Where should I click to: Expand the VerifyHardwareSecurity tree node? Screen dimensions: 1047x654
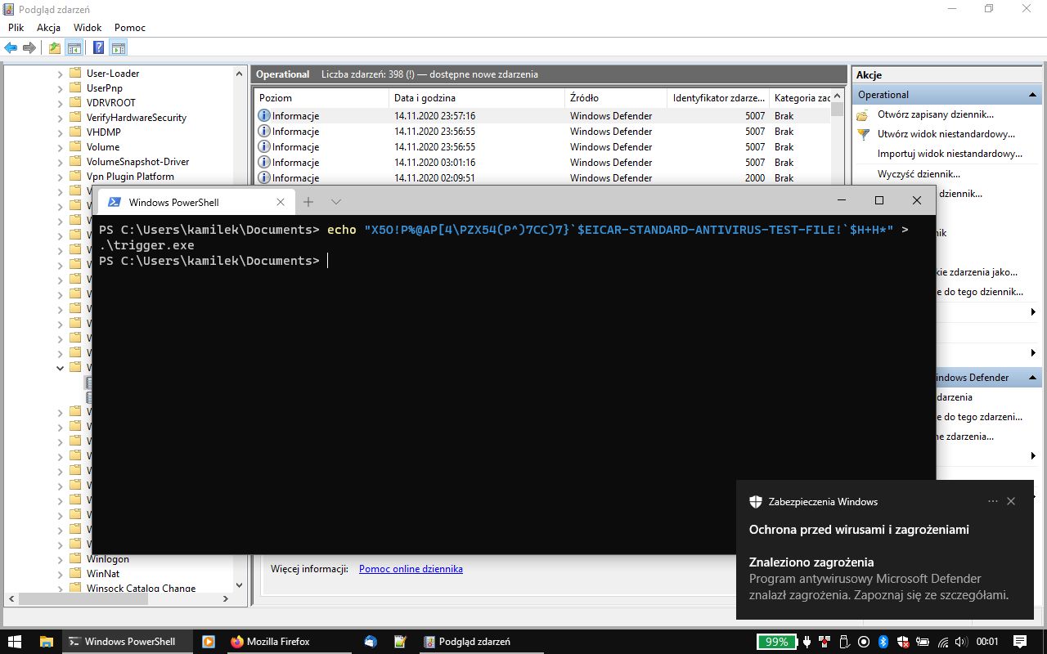pos(61,118)
